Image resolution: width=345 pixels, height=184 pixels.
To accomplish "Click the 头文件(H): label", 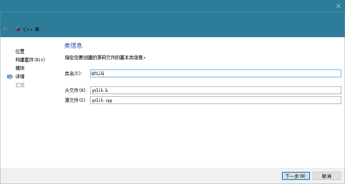I will [76, 90].
